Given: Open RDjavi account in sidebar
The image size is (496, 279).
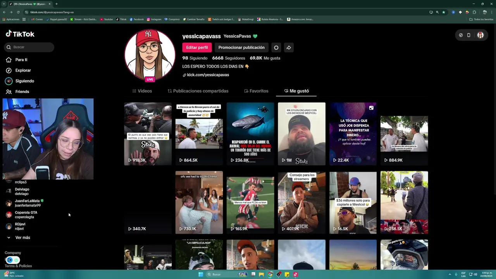Looking at the screenshot, I should tap(15, 226).
